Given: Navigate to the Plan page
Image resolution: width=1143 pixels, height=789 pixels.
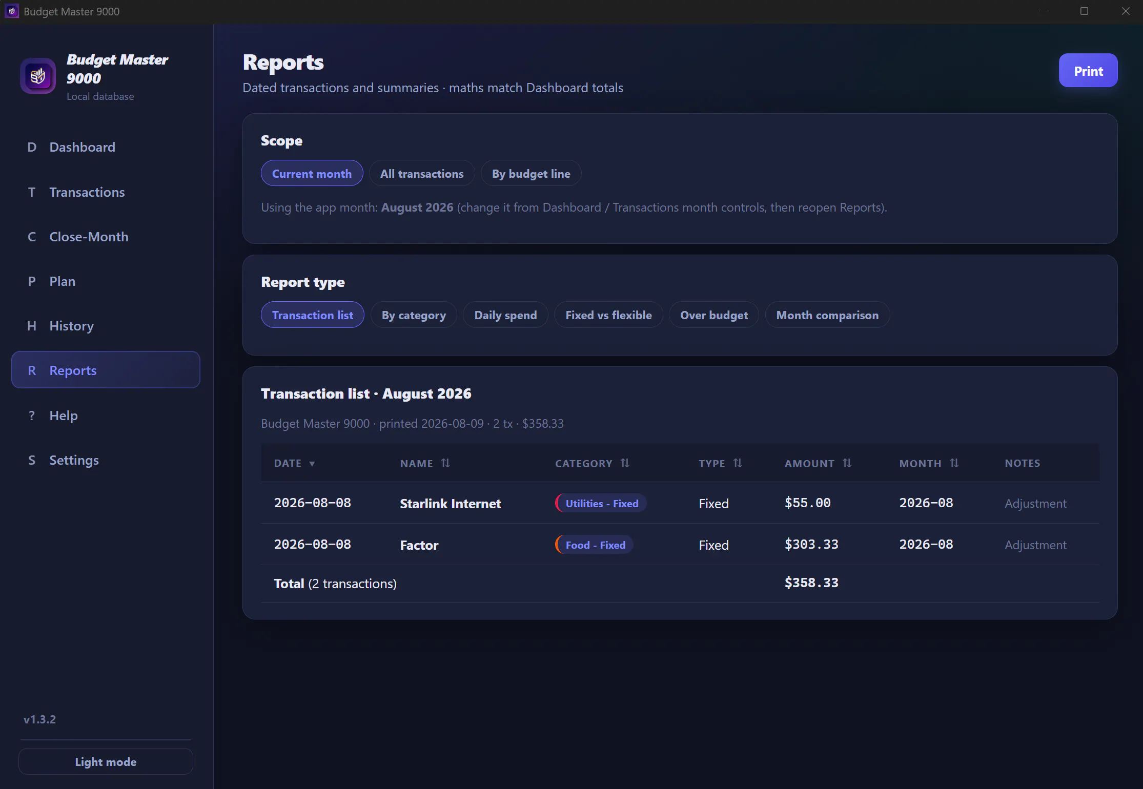Looking at the screenshot, I should click(106, 281).
